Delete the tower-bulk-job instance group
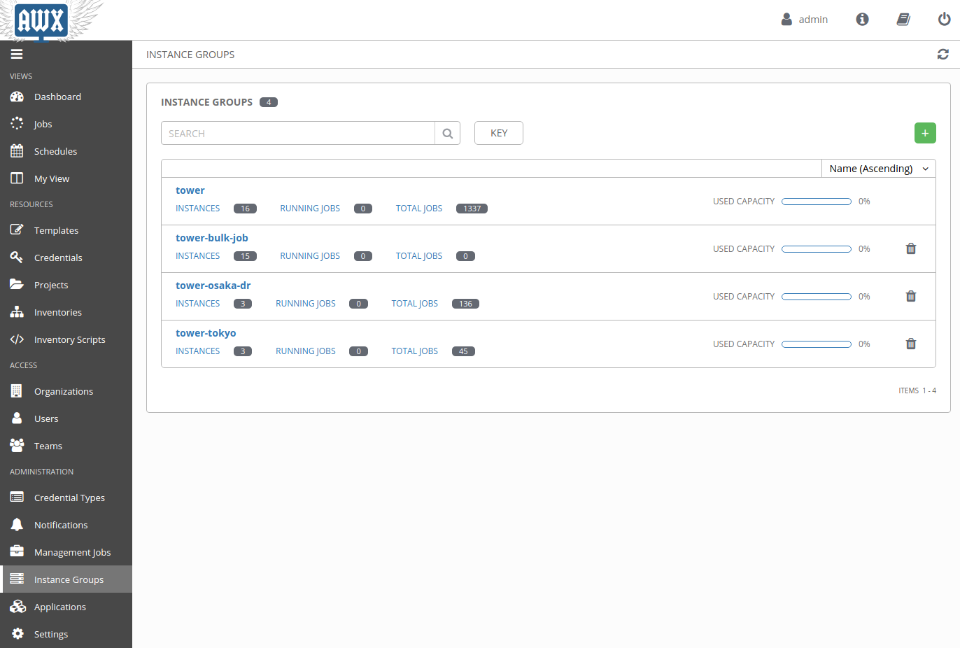 tap(911, 248)
